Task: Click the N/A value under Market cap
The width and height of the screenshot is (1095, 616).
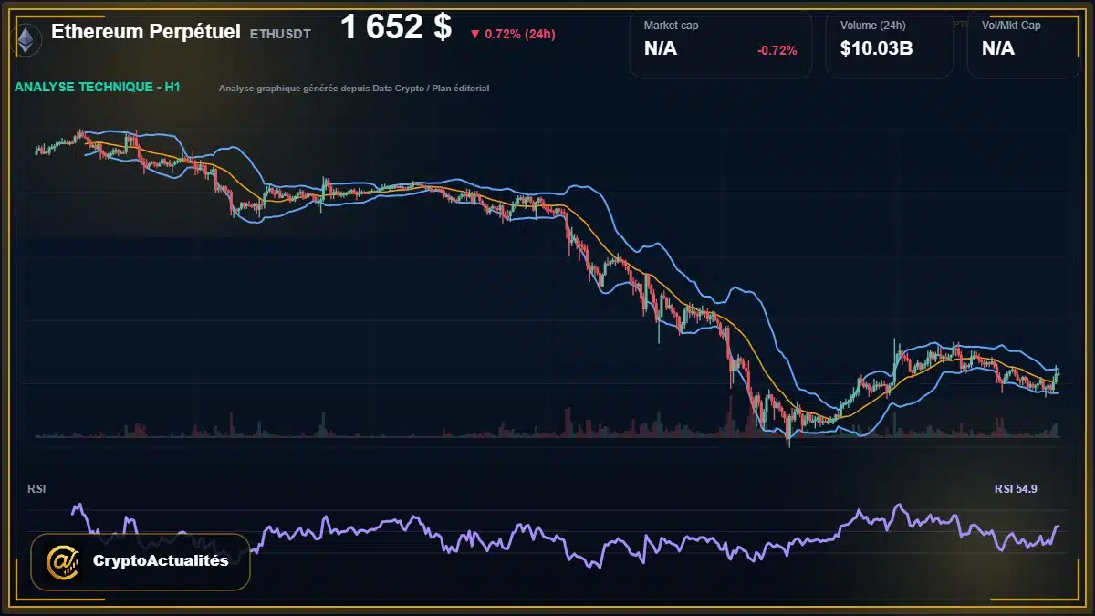Action: 661,49
